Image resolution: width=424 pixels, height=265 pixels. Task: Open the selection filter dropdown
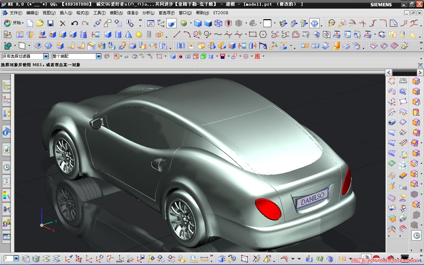pyautogui.click(x=46, y=57)
